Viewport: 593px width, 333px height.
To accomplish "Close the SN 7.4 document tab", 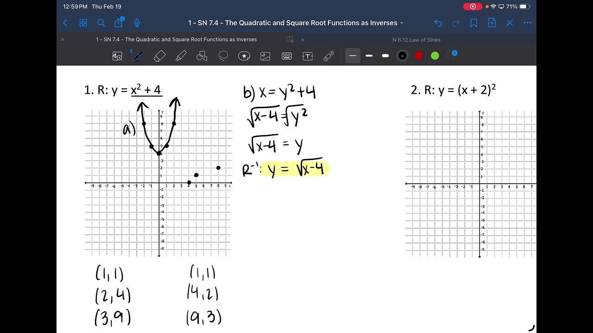I will [63, 40].
